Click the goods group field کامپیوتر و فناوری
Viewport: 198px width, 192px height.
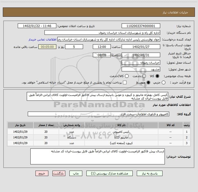click(98, 114)
